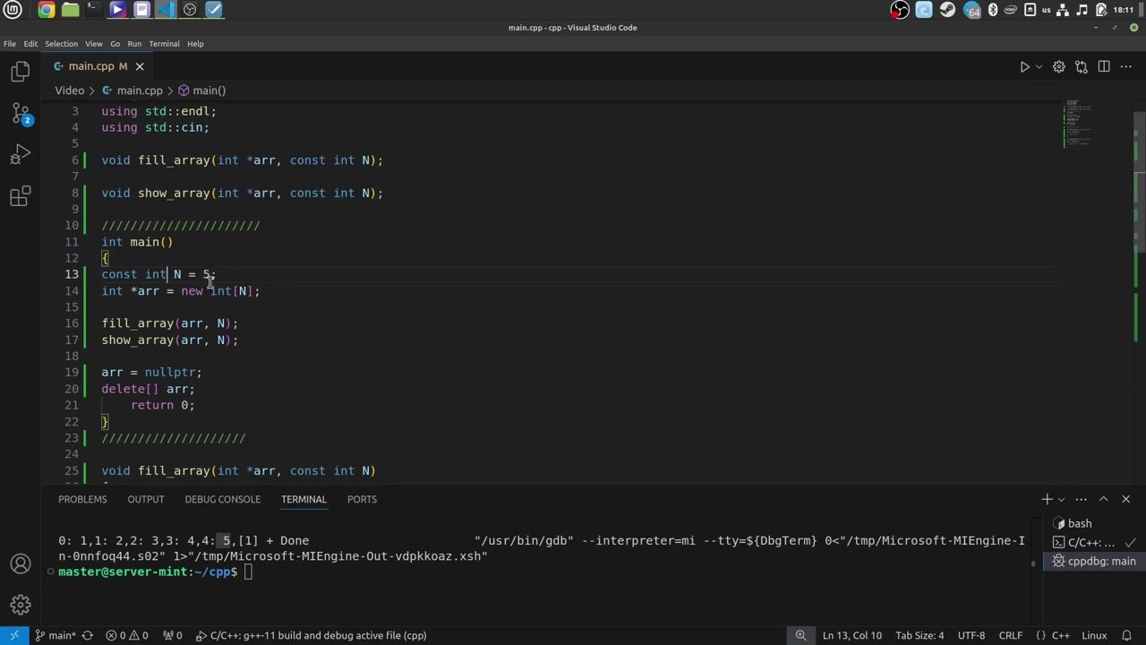1146x645 pixels.
Task: Open Chrome from the system taskbar
Action: [x=46, y=10]
